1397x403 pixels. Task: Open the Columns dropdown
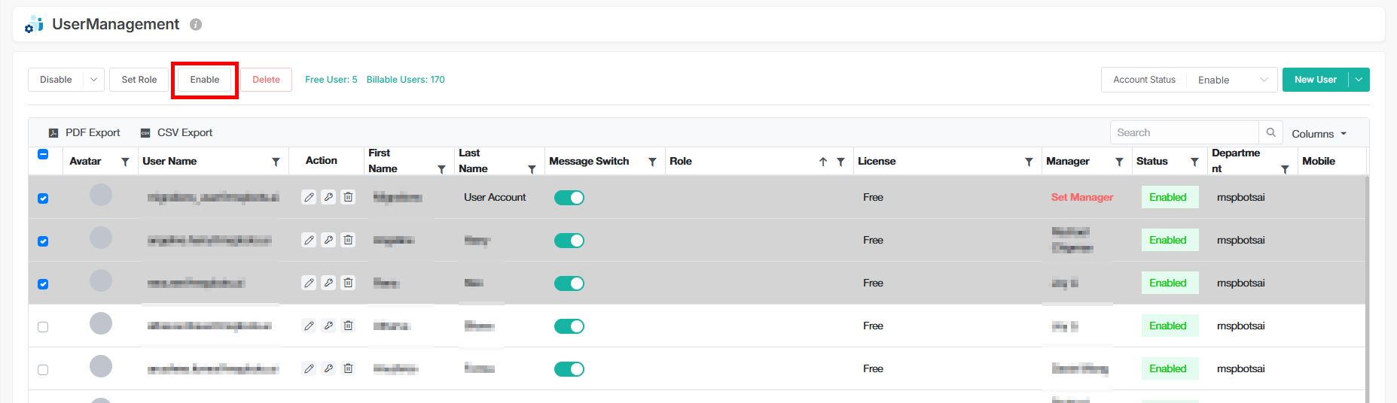coord(1319,134)
